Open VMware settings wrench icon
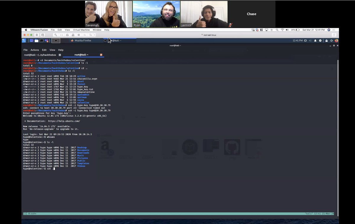The image size is (355, 224). 56,35
